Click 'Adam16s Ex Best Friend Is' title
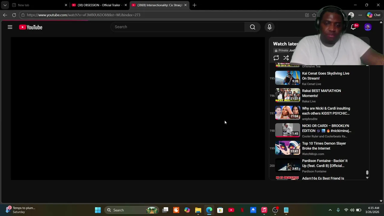 pos(323,178)
